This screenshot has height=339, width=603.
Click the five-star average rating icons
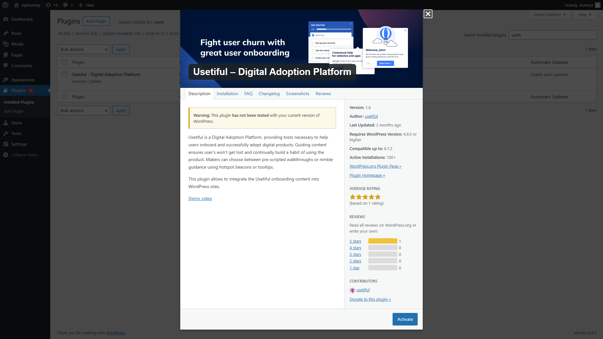pos(365,197)
